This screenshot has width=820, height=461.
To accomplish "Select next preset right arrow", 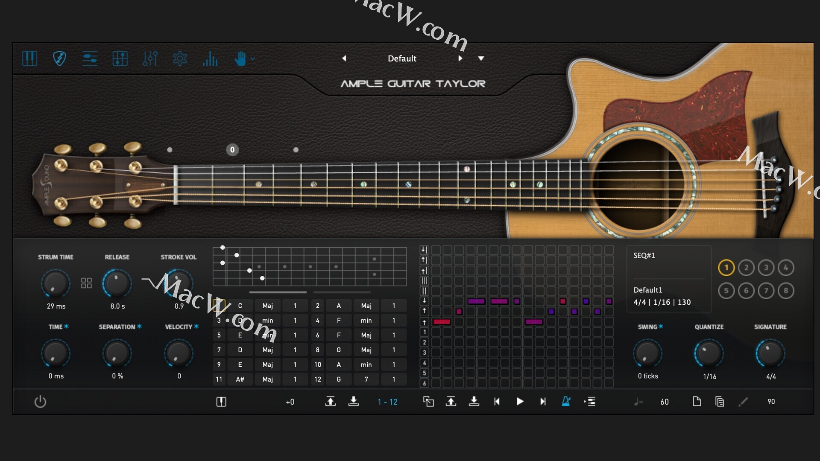I will pyautogui.click(x=460, y=58).
